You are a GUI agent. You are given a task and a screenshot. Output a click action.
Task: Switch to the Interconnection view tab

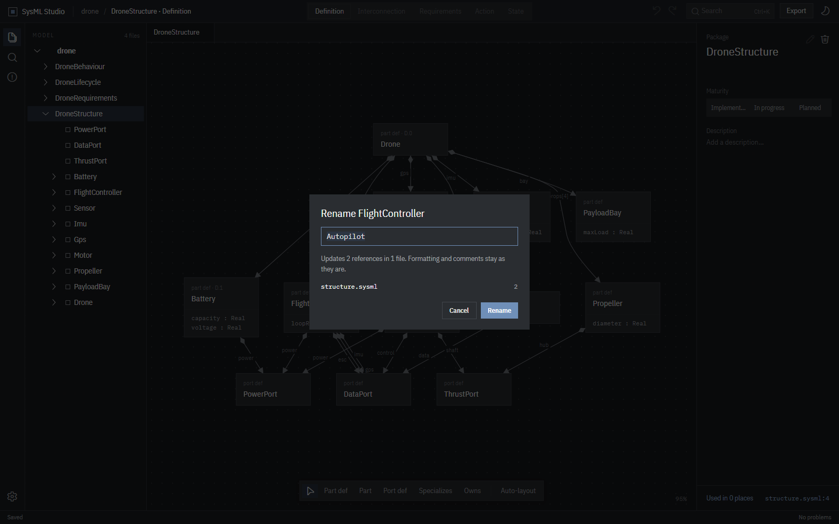coord(381,11)
